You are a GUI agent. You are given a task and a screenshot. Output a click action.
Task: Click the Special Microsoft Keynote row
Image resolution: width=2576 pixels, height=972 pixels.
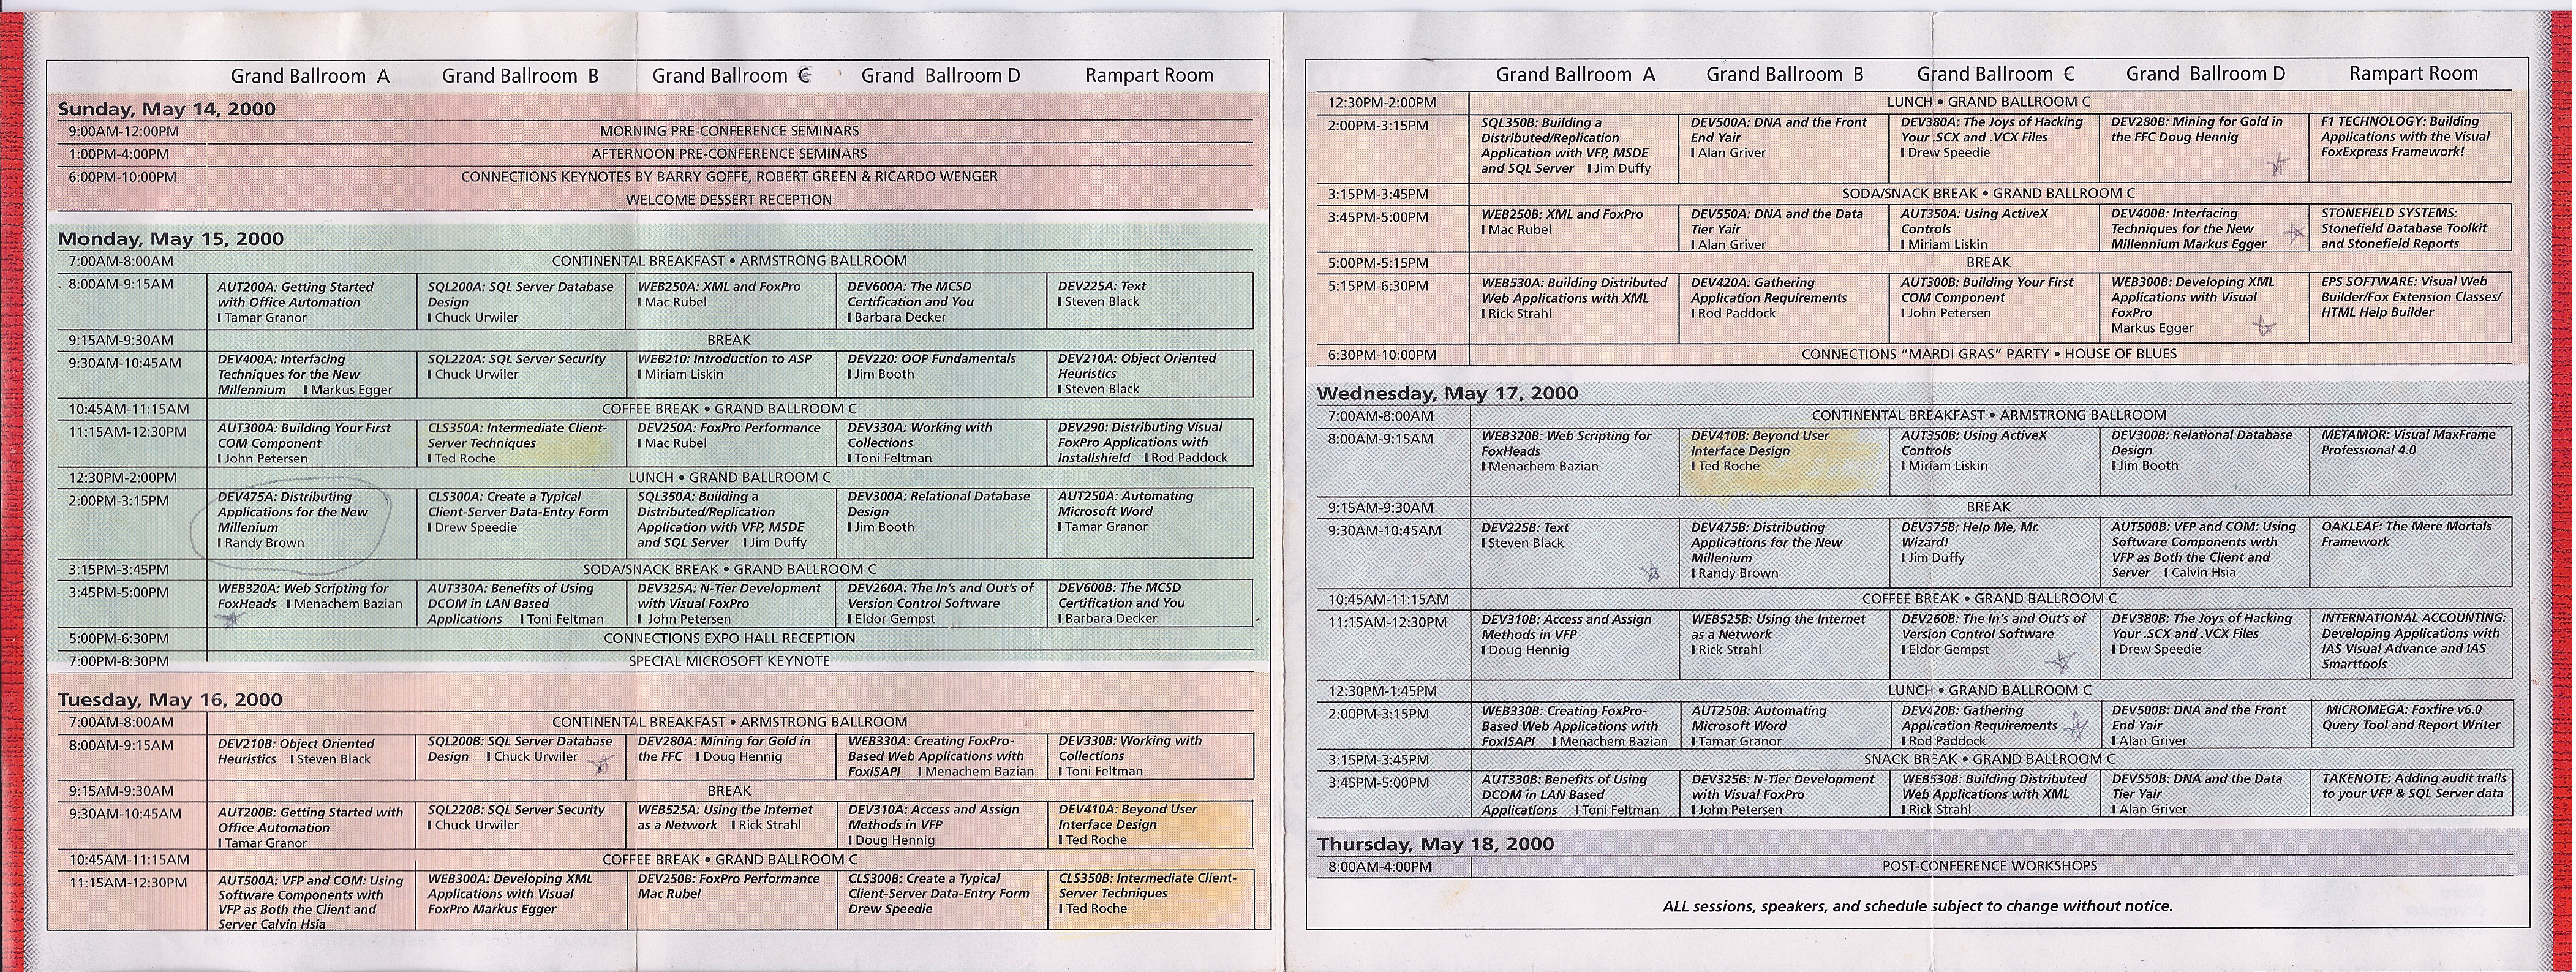(x=729, y=661)
